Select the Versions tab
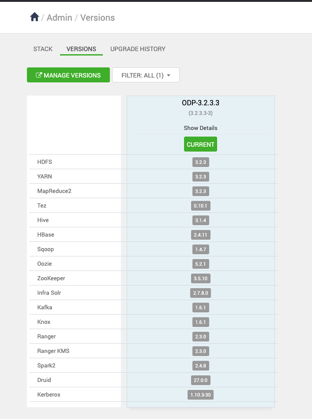The width and height of the screenshot is (312, 419). pyautogui.click(x=81, y=49)
